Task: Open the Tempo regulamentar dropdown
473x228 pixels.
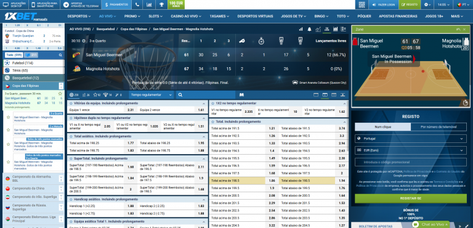Action: [151, 95]
